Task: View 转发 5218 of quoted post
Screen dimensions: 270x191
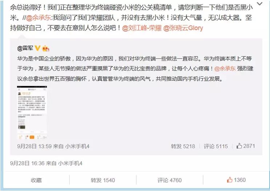Action: [183, 146]
